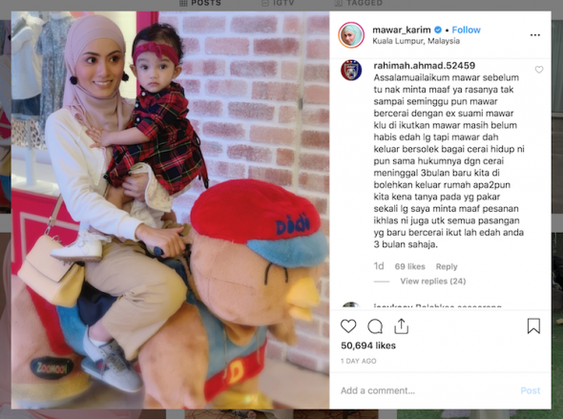563x419 pixels.
Task: Follow mawar_karim
Action: click(466, 30)
